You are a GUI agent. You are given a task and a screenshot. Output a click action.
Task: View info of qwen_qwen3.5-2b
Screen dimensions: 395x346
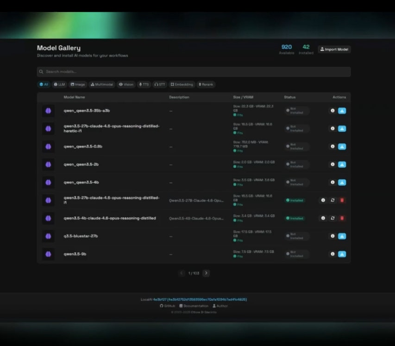[x=332, y=164]
